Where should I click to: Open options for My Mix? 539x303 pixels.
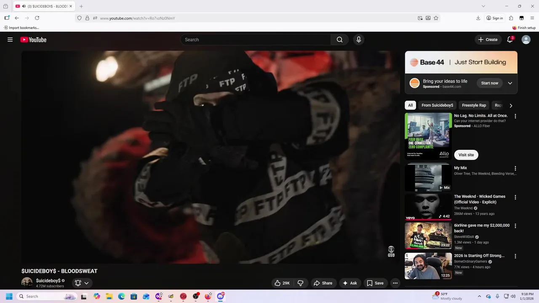[x=515, y=168]
